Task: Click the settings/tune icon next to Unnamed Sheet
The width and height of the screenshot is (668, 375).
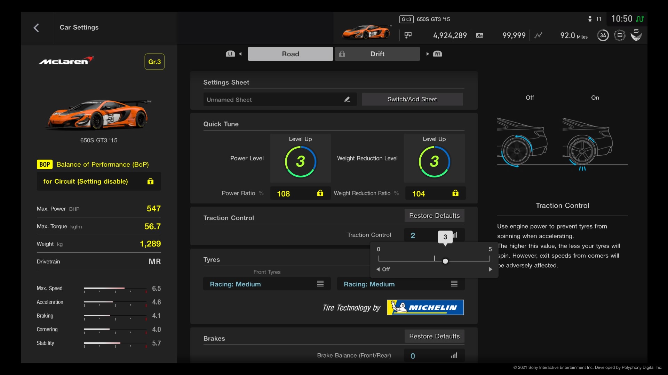Action: (x=348, y=99)
